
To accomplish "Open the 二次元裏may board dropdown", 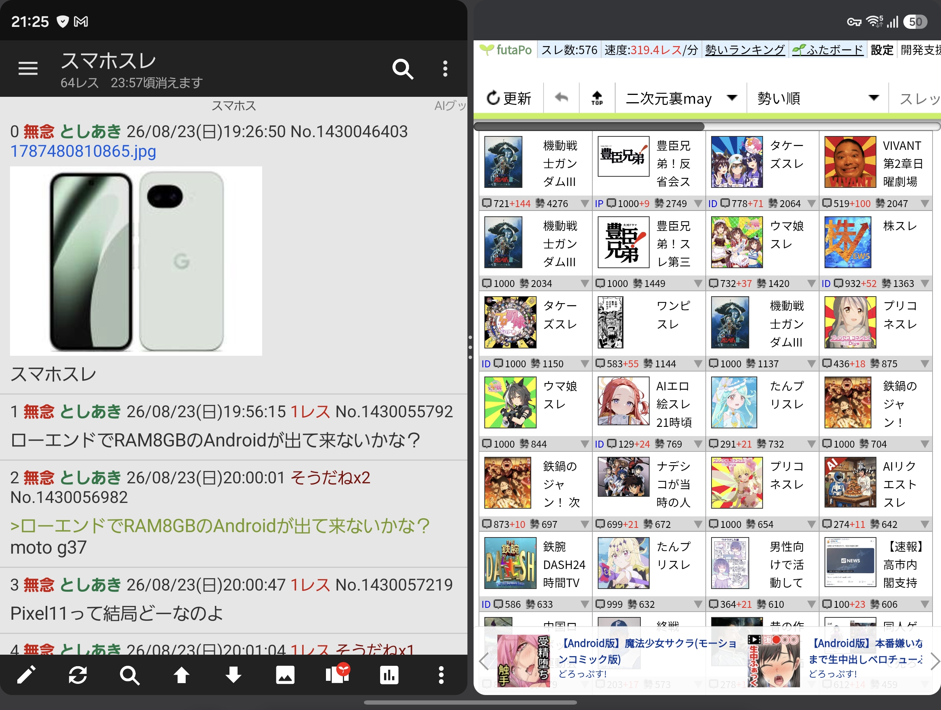I will 682,98.
